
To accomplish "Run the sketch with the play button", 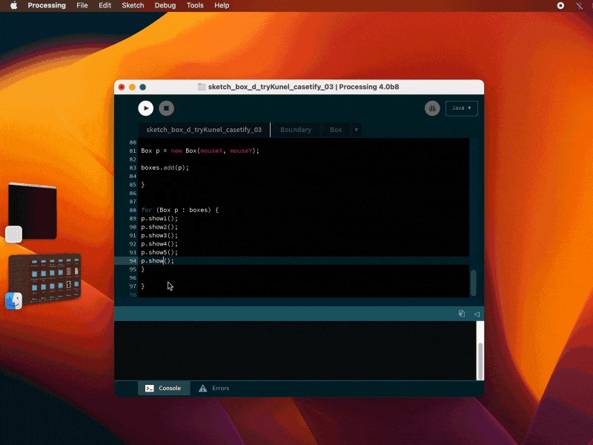I will click(145, 108).
